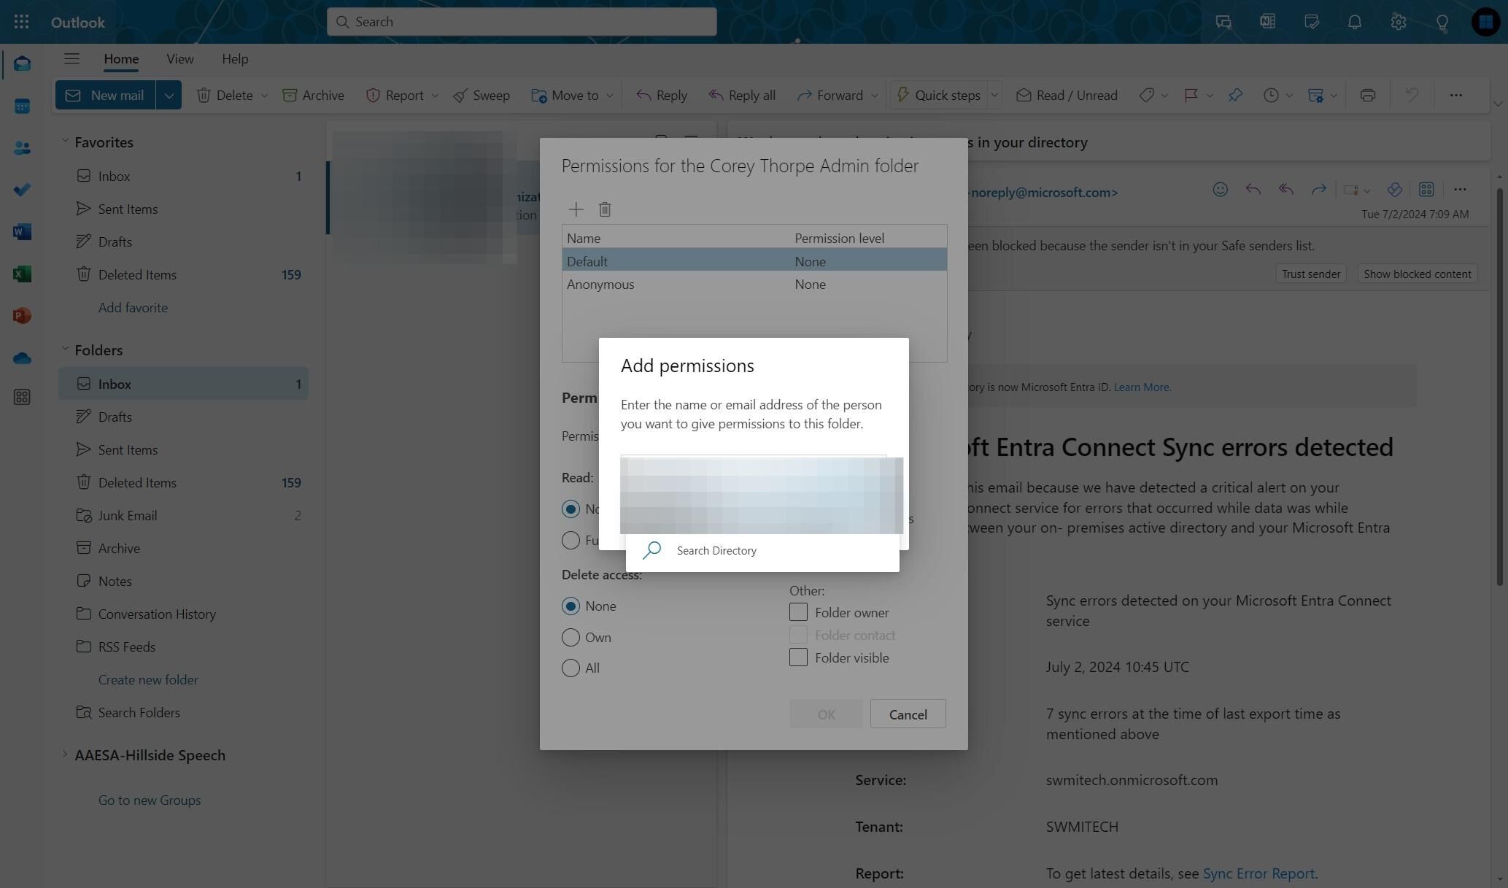
Task: Open the Excel app in the left rail
Action: click(x=22, y=274)
